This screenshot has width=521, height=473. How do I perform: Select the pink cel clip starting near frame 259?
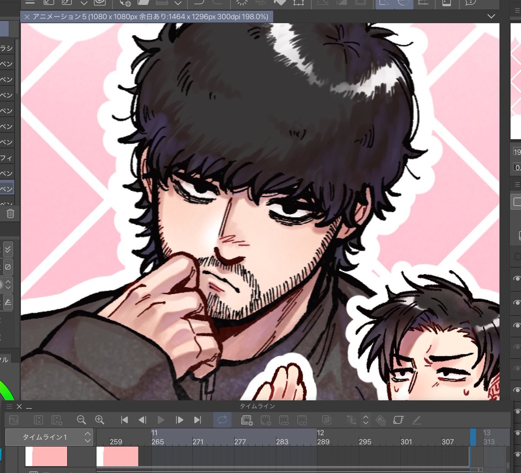pyautogui.click(x=117, y=457)
